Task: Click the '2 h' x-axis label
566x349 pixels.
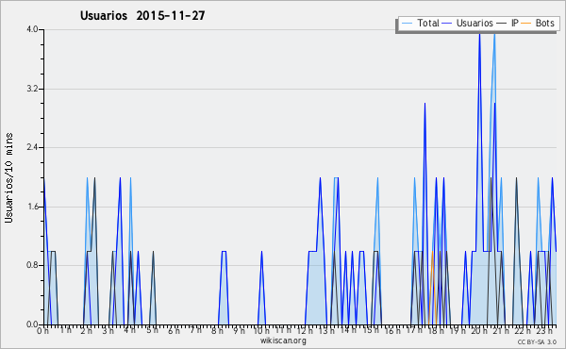Action: (87, 330)
